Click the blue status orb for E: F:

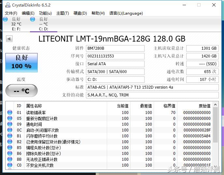coord(5,19)
